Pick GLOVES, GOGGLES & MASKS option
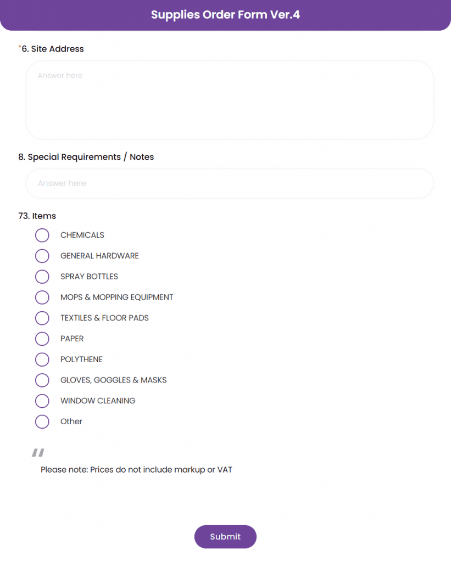 click(x=42, y=380)
